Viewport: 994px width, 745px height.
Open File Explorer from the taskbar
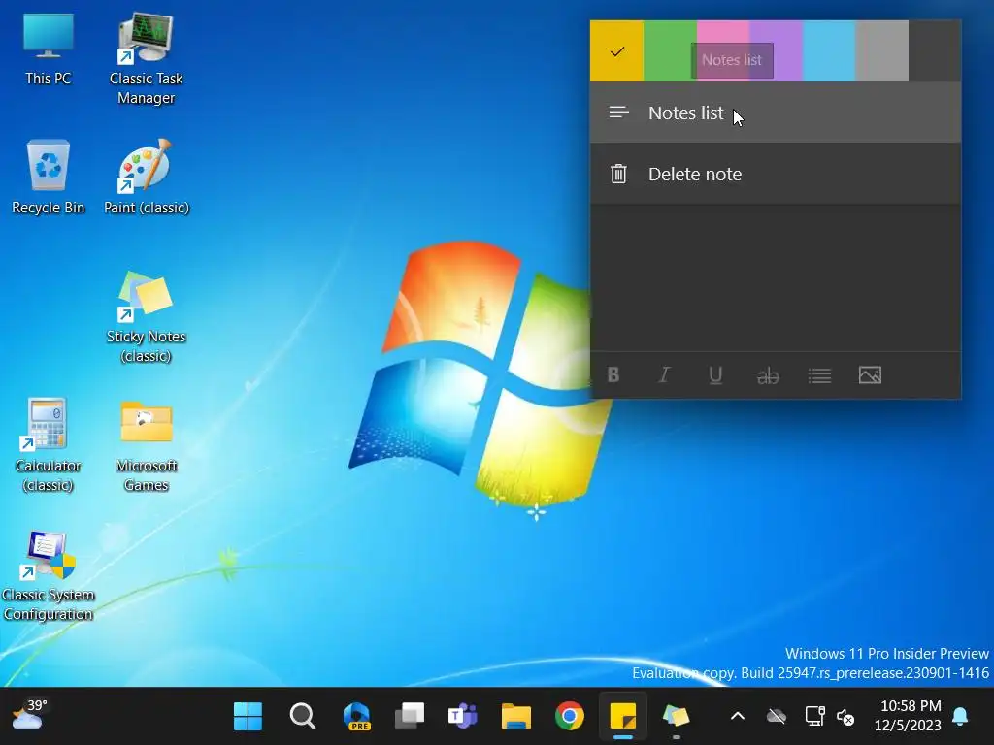point(516,717)
